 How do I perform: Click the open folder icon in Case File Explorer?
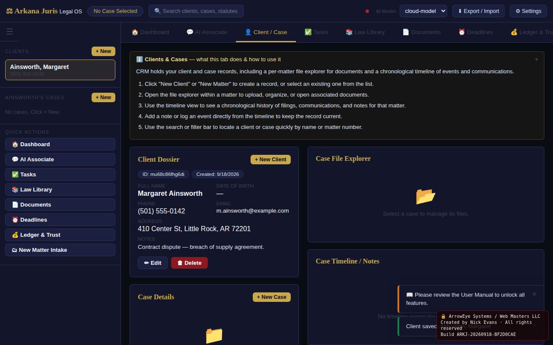(x=426, y=196)
